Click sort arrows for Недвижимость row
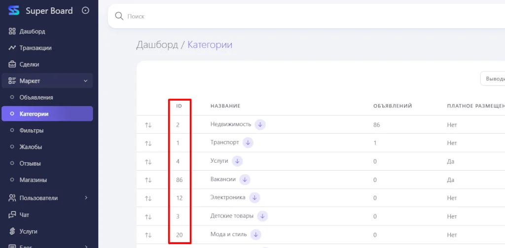 point(148,125)
